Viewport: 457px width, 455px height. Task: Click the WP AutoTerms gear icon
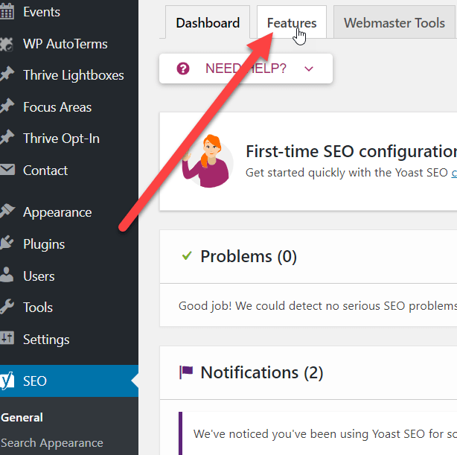7,44
